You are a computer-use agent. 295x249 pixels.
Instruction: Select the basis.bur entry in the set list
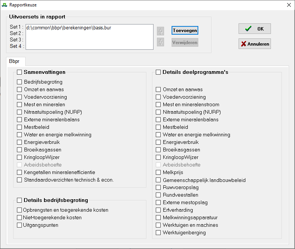point(69,27)
